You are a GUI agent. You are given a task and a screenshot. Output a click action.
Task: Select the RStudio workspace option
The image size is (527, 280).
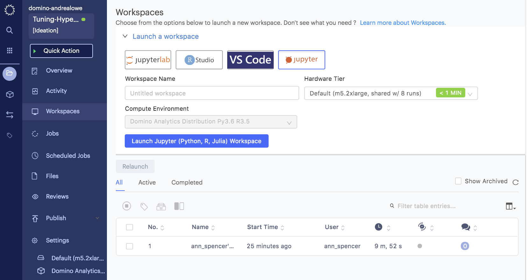point(199,60)
